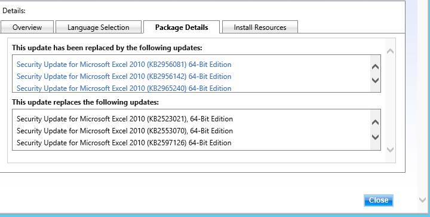Open KB2956081 Excel 2010 security update link
This screenshot has height=217, width=430.
(x=124, y=65)
